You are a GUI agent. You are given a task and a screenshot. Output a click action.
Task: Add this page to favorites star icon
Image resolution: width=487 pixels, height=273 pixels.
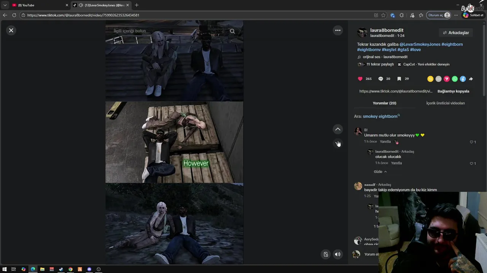(x=383, y=15)
